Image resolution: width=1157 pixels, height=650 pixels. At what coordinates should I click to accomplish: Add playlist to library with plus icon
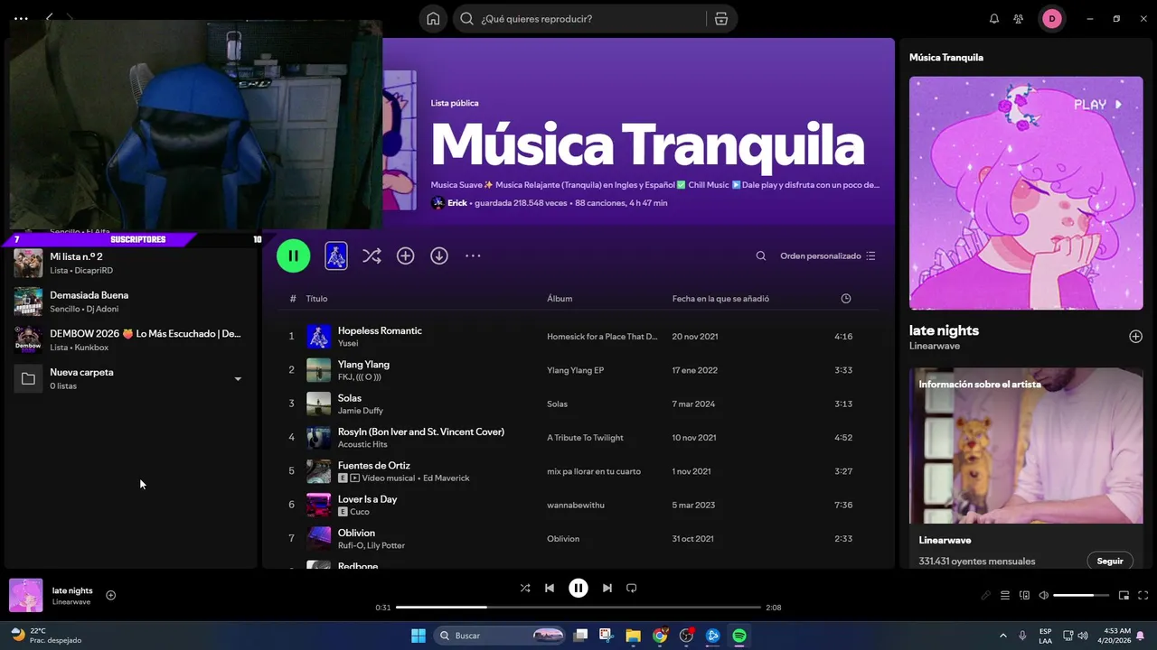click(406, 256)
